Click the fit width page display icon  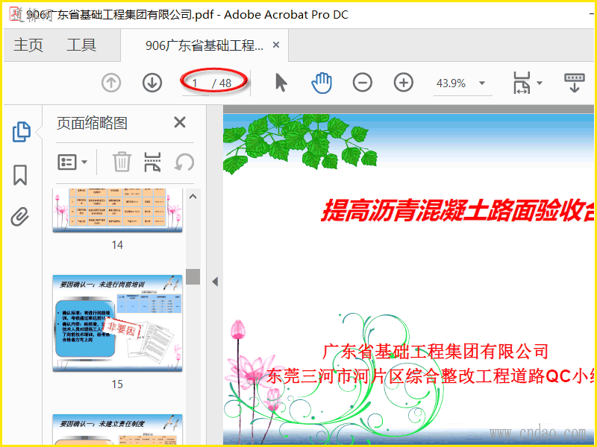tap(522, 83)
